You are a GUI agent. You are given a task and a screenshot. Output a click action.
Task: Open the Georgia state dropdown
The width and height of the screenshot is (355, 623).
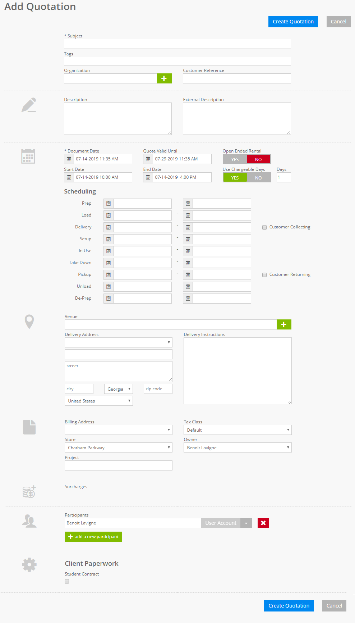click(119, 389)
